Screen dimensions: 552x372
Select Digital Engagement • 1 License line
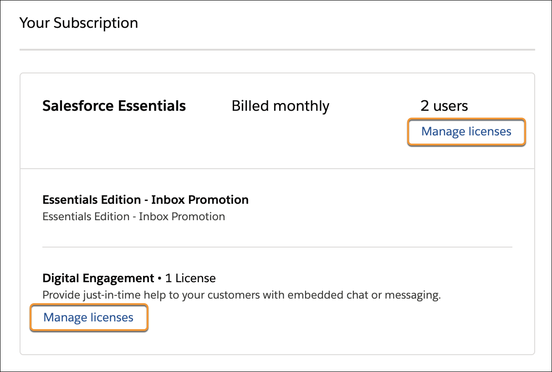click(x=129, y=278)
